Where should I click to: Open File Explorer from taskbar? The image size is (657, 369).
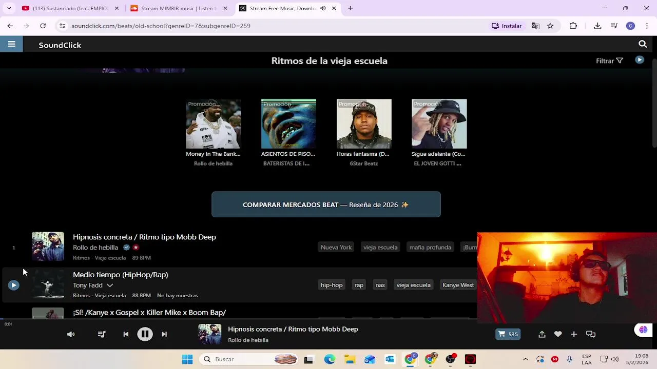point(350,359)
